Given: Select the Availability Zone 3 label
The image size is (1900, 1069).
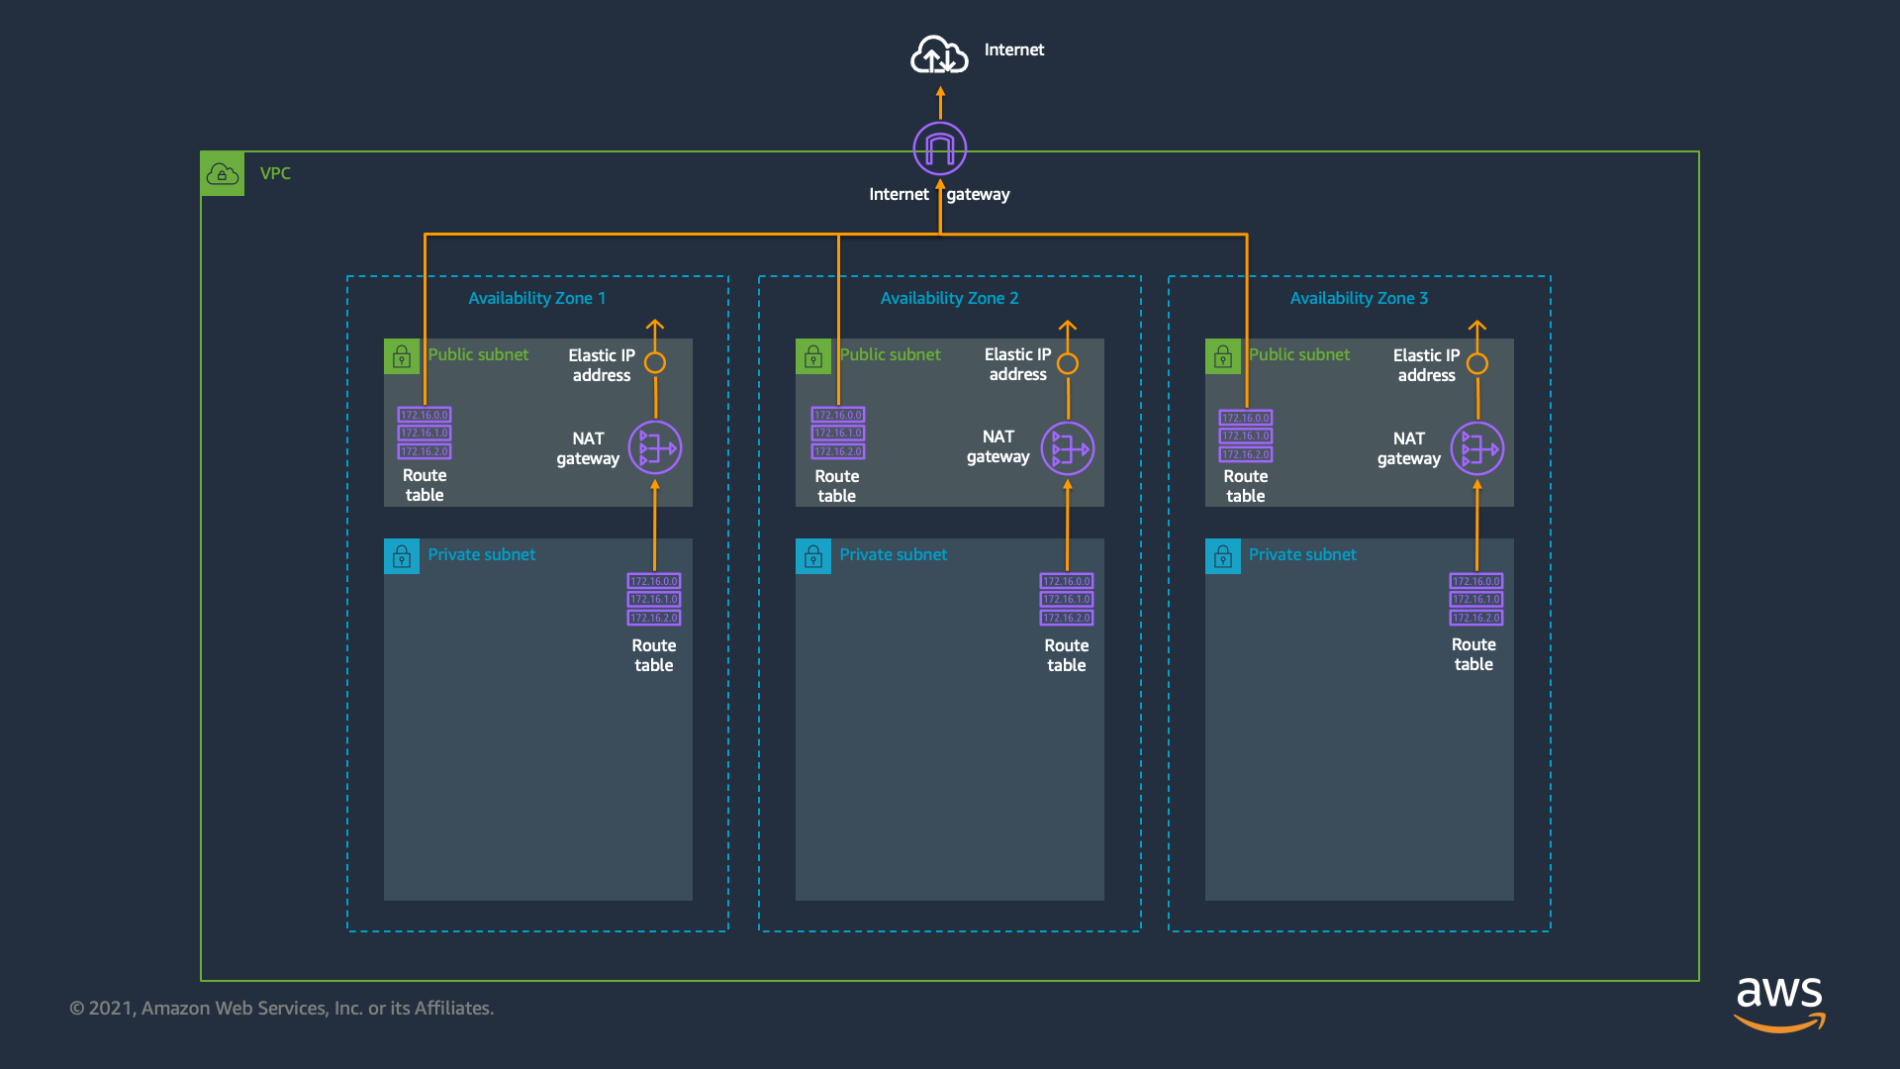Looking at the screenshot, I should pos(1359,298).
